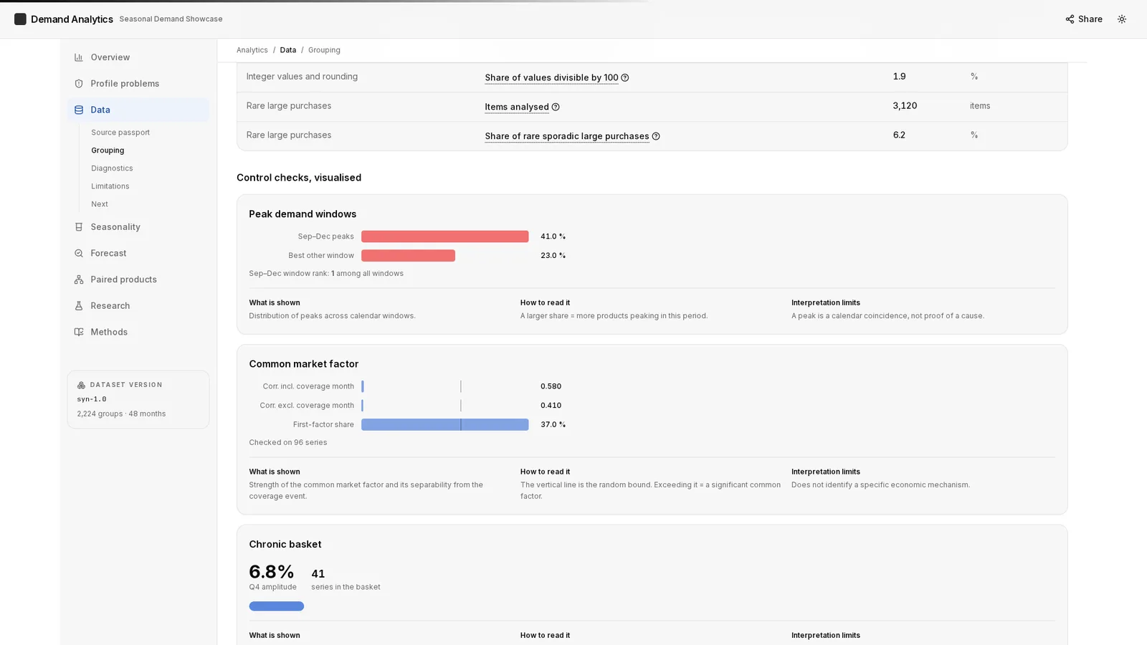
Task: Click the Paired products network icon
Action: click(79, 279)
